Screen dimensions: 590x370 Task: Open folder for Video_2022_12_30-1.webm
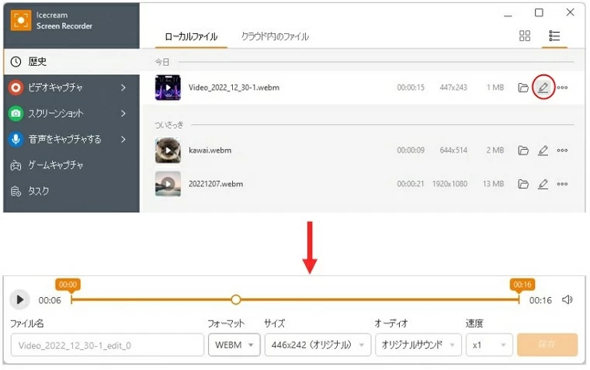point(523,88)
